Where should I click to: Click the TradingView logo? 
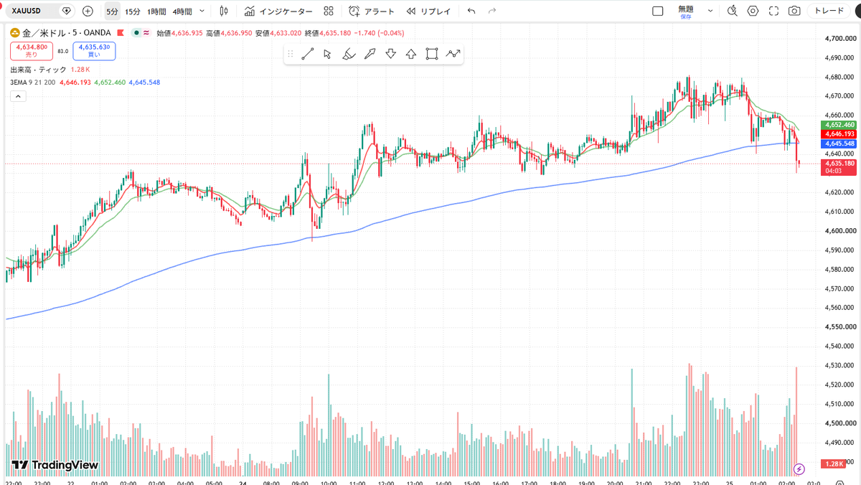coord(55,465)
